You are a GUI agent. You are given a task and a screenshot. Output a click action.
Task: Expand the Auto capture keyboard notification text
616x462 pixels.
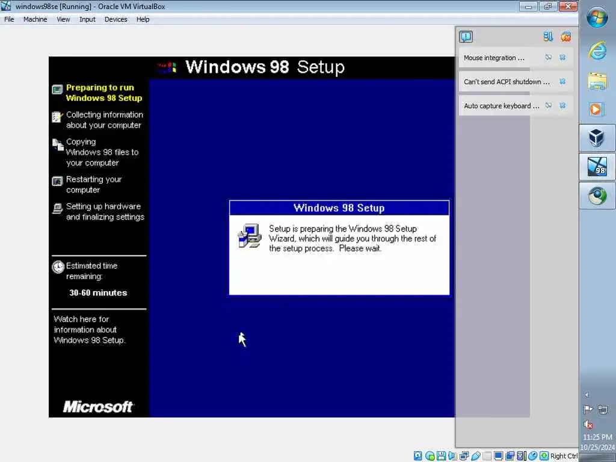click(x=501, y=106)
